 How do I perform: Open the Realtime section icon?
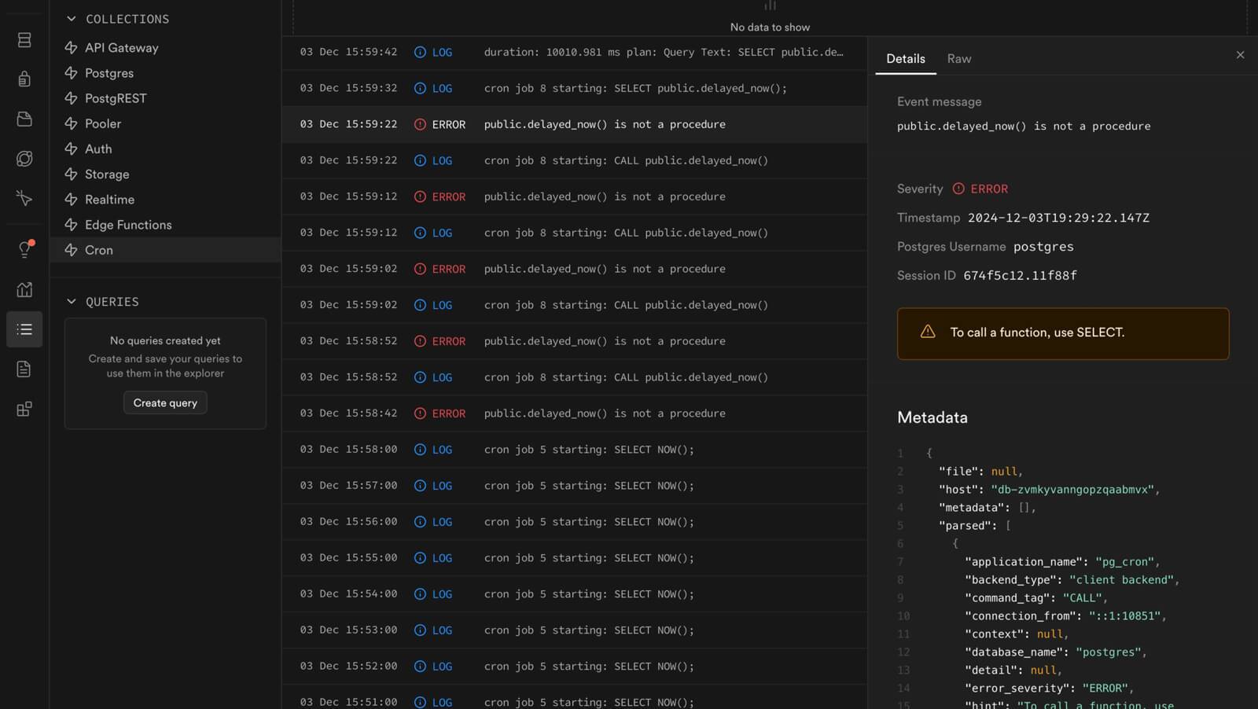click(x=24, y=158)
